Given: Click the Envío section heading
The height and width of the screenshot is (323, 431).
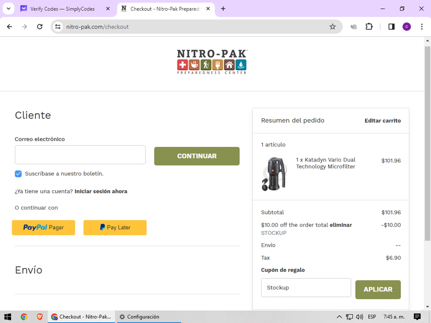Looking at the screenshot, I should 29,270.
